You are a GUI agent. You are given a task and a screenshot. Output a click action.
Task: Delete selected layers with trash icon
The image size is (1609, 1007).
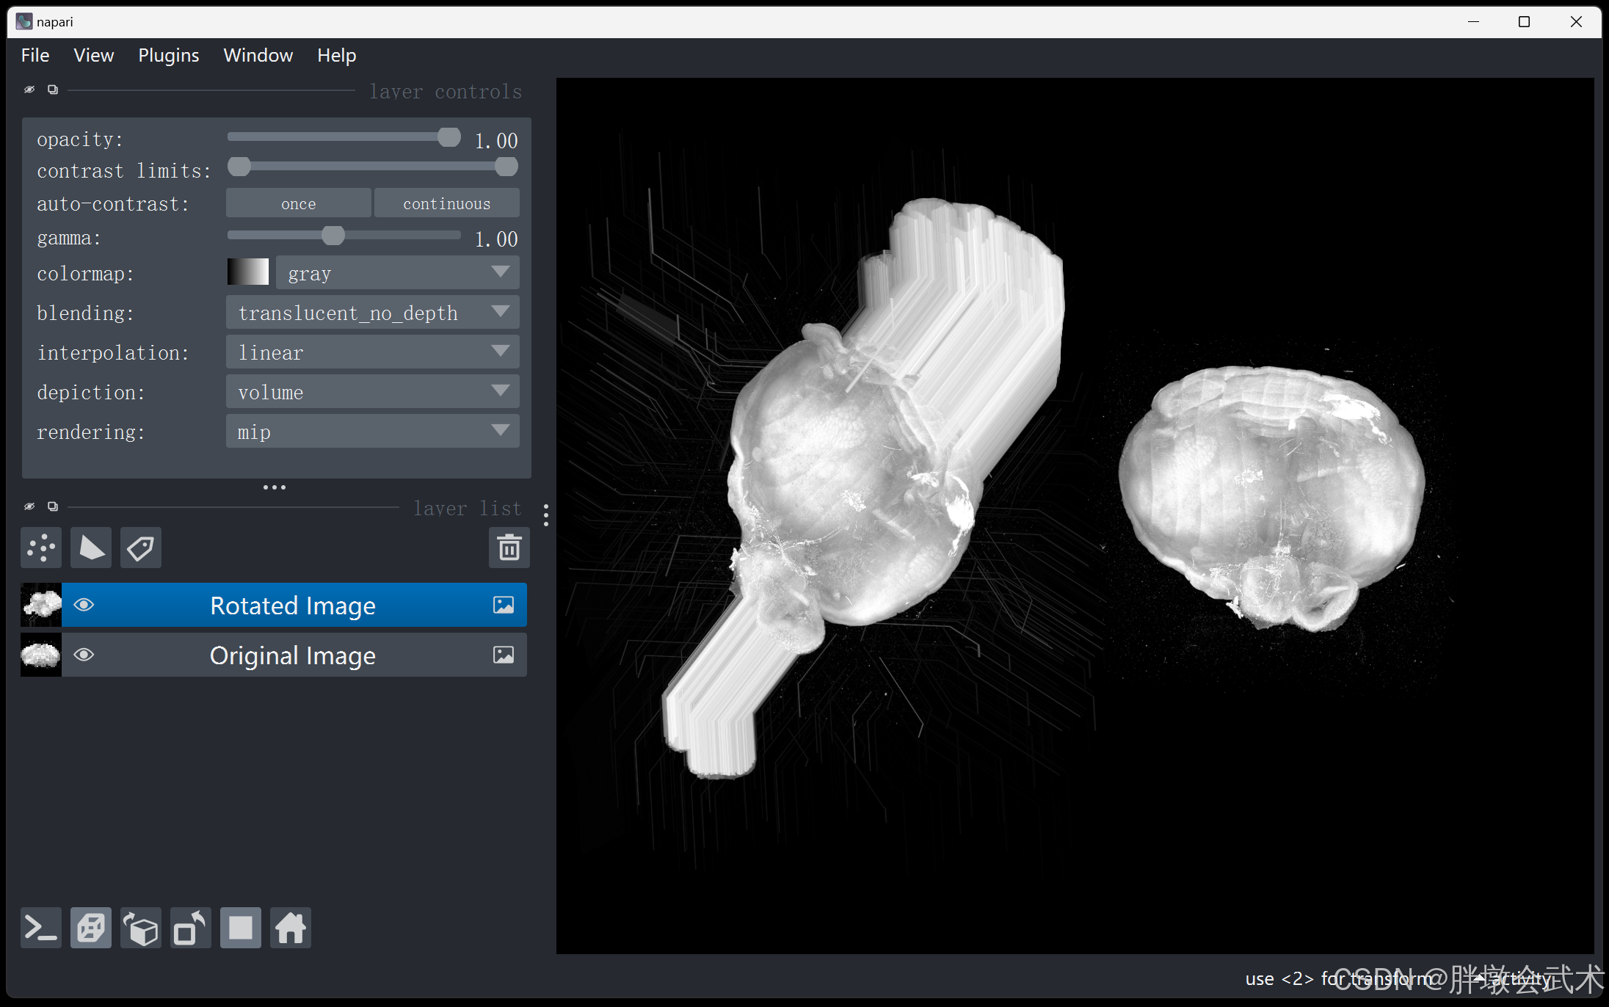tap(509, 548)
